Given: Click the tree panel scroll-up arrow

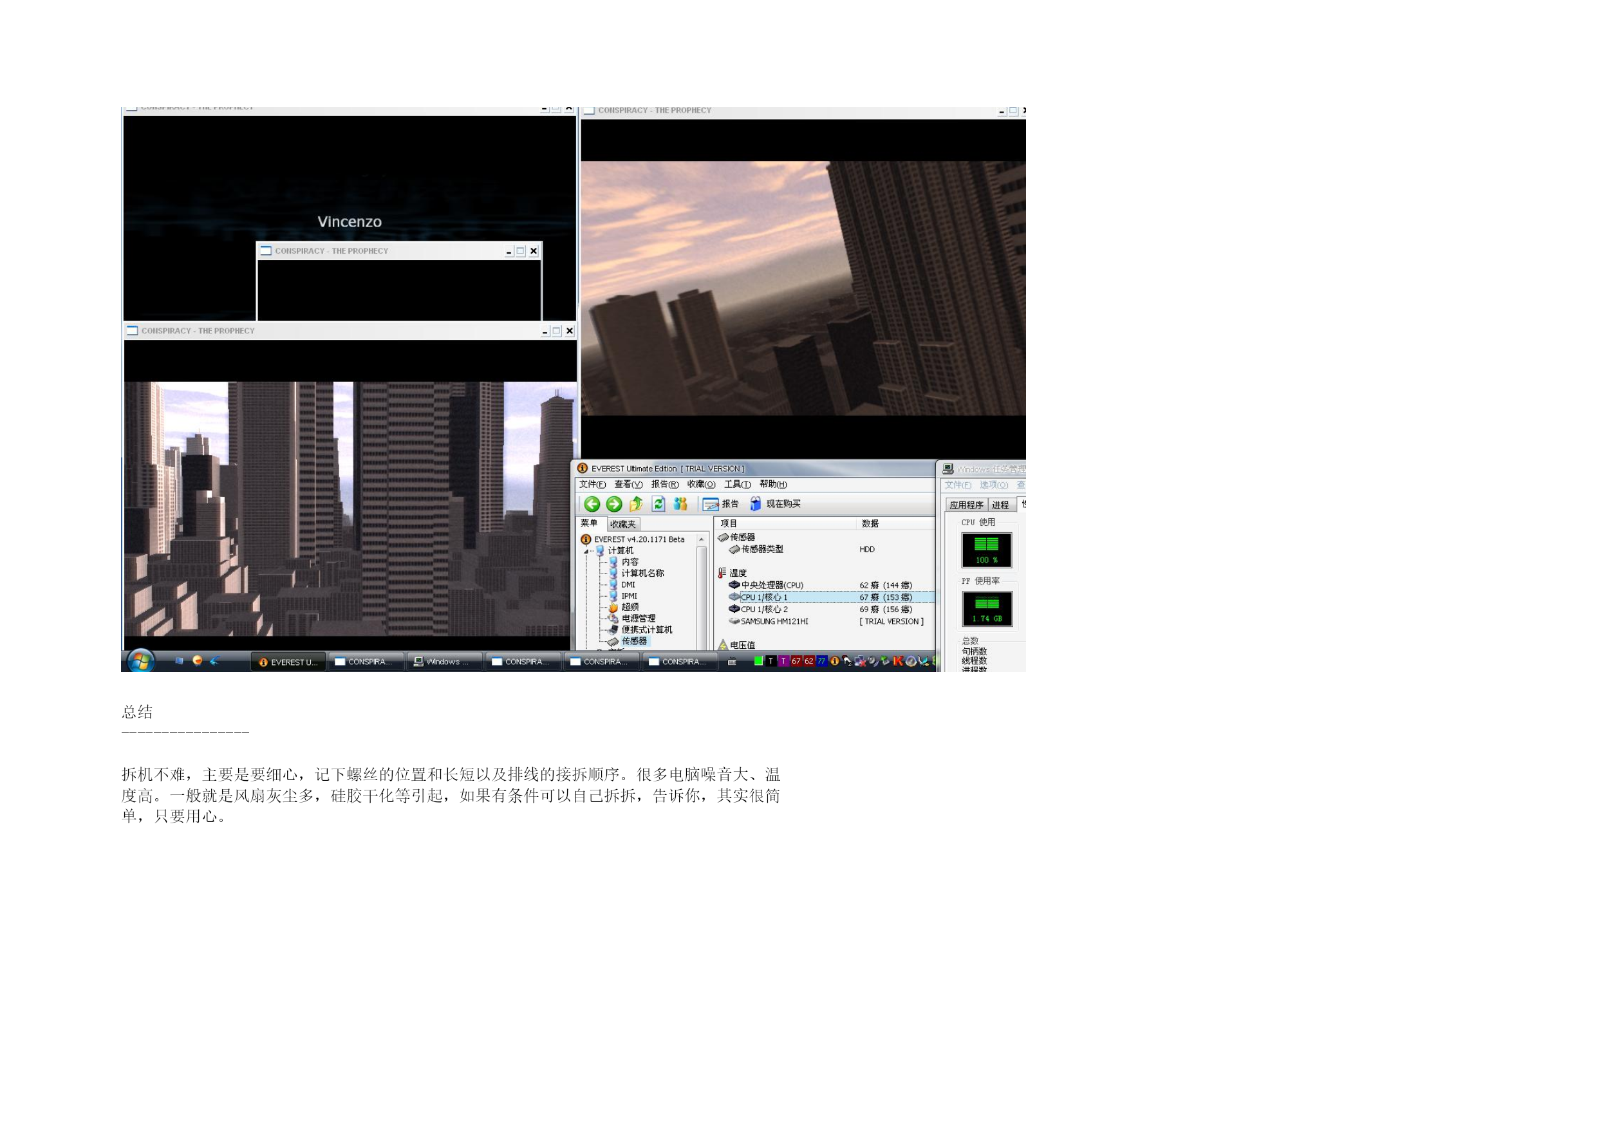Looking at the screenshot, I should click(701, 539).
